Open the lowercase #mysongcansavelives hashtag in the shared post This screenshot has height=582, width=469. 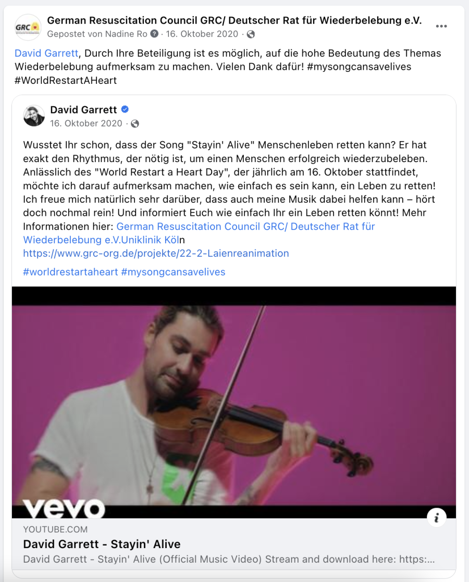tap(173, 272)
